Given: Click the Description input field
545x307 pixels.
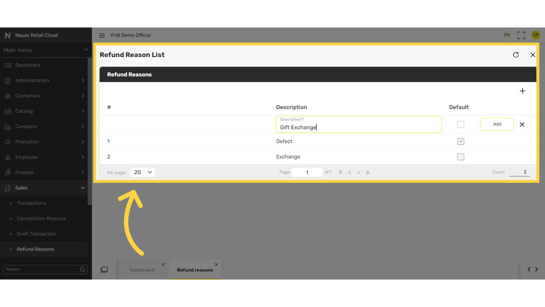Looking at the screenshot, I should 359,124.
